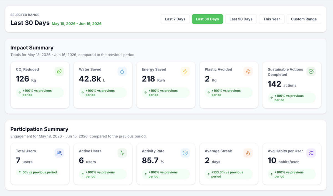
Task: Click the Avg Habits per User title
Action: [x=285, y=151]
